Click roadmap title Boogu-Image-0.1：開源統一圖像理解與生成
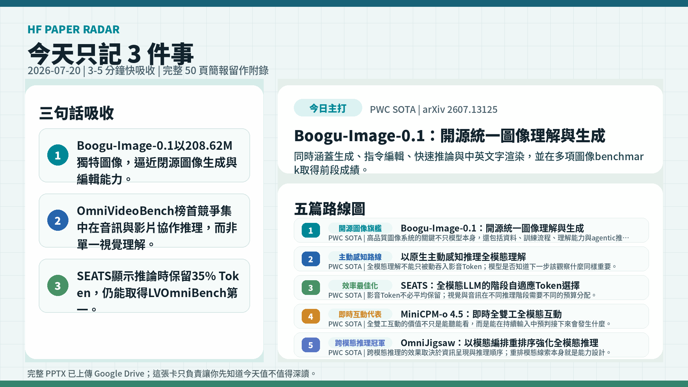The width and height of the screenshot is (688, 387). coord(492,228)
